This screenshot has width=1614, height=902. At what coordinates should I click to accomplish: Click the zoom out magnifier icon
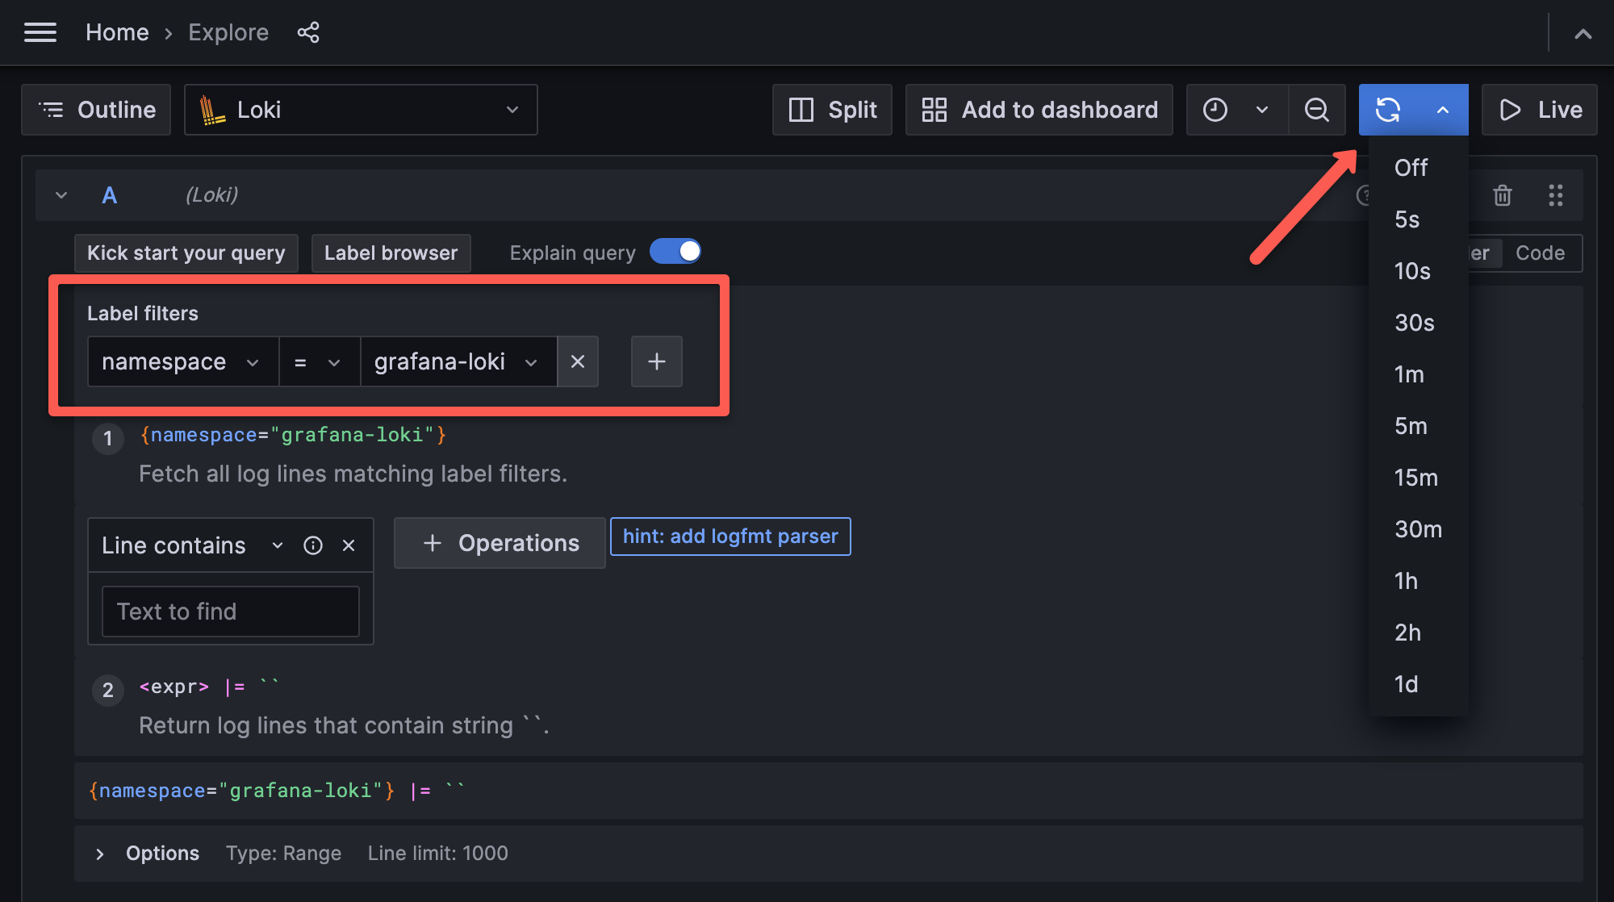click(1316, 110)
